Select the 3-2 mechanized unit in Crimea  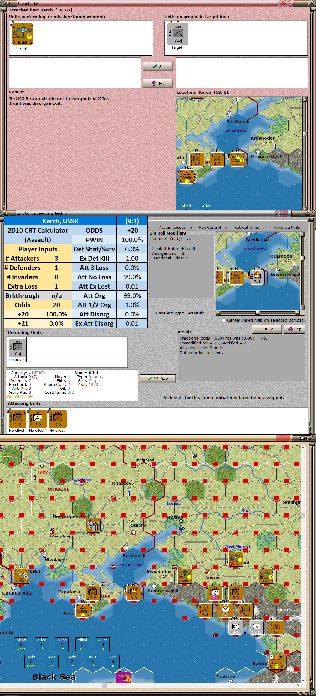point(93,593)
